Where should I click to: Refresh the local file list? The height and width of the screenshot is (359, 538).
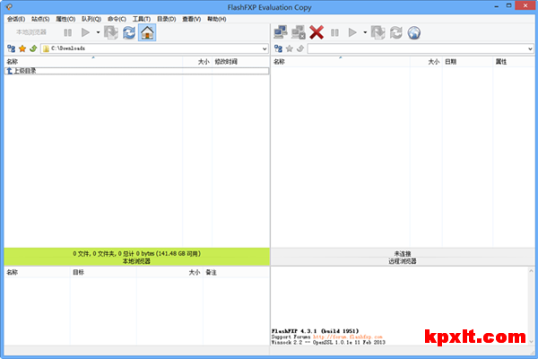128,32
